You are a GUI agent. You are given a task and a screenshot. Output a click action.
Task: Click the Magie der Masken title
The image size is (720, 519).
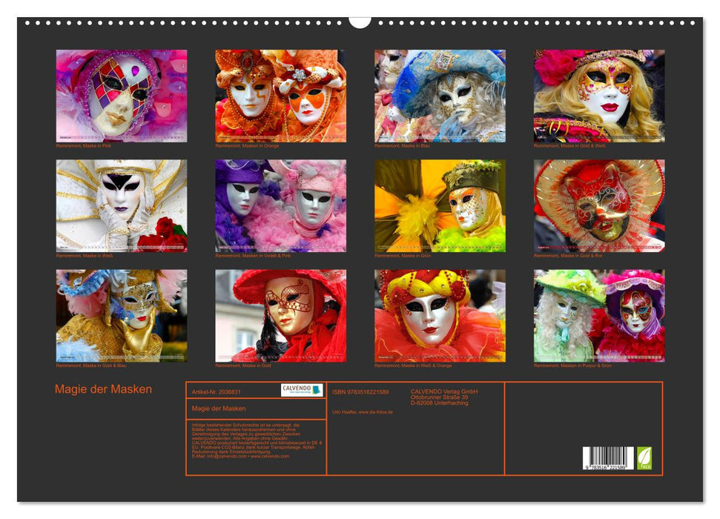coord(104,387)
